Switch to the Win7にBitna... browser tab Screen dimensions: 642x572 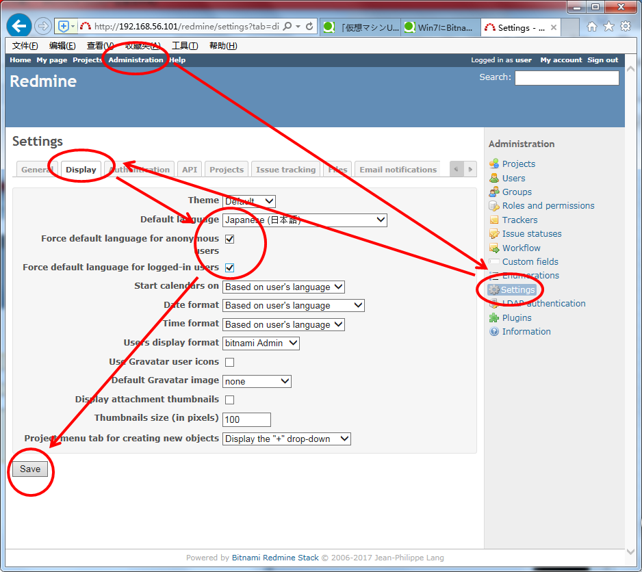(x=441, y=27)
